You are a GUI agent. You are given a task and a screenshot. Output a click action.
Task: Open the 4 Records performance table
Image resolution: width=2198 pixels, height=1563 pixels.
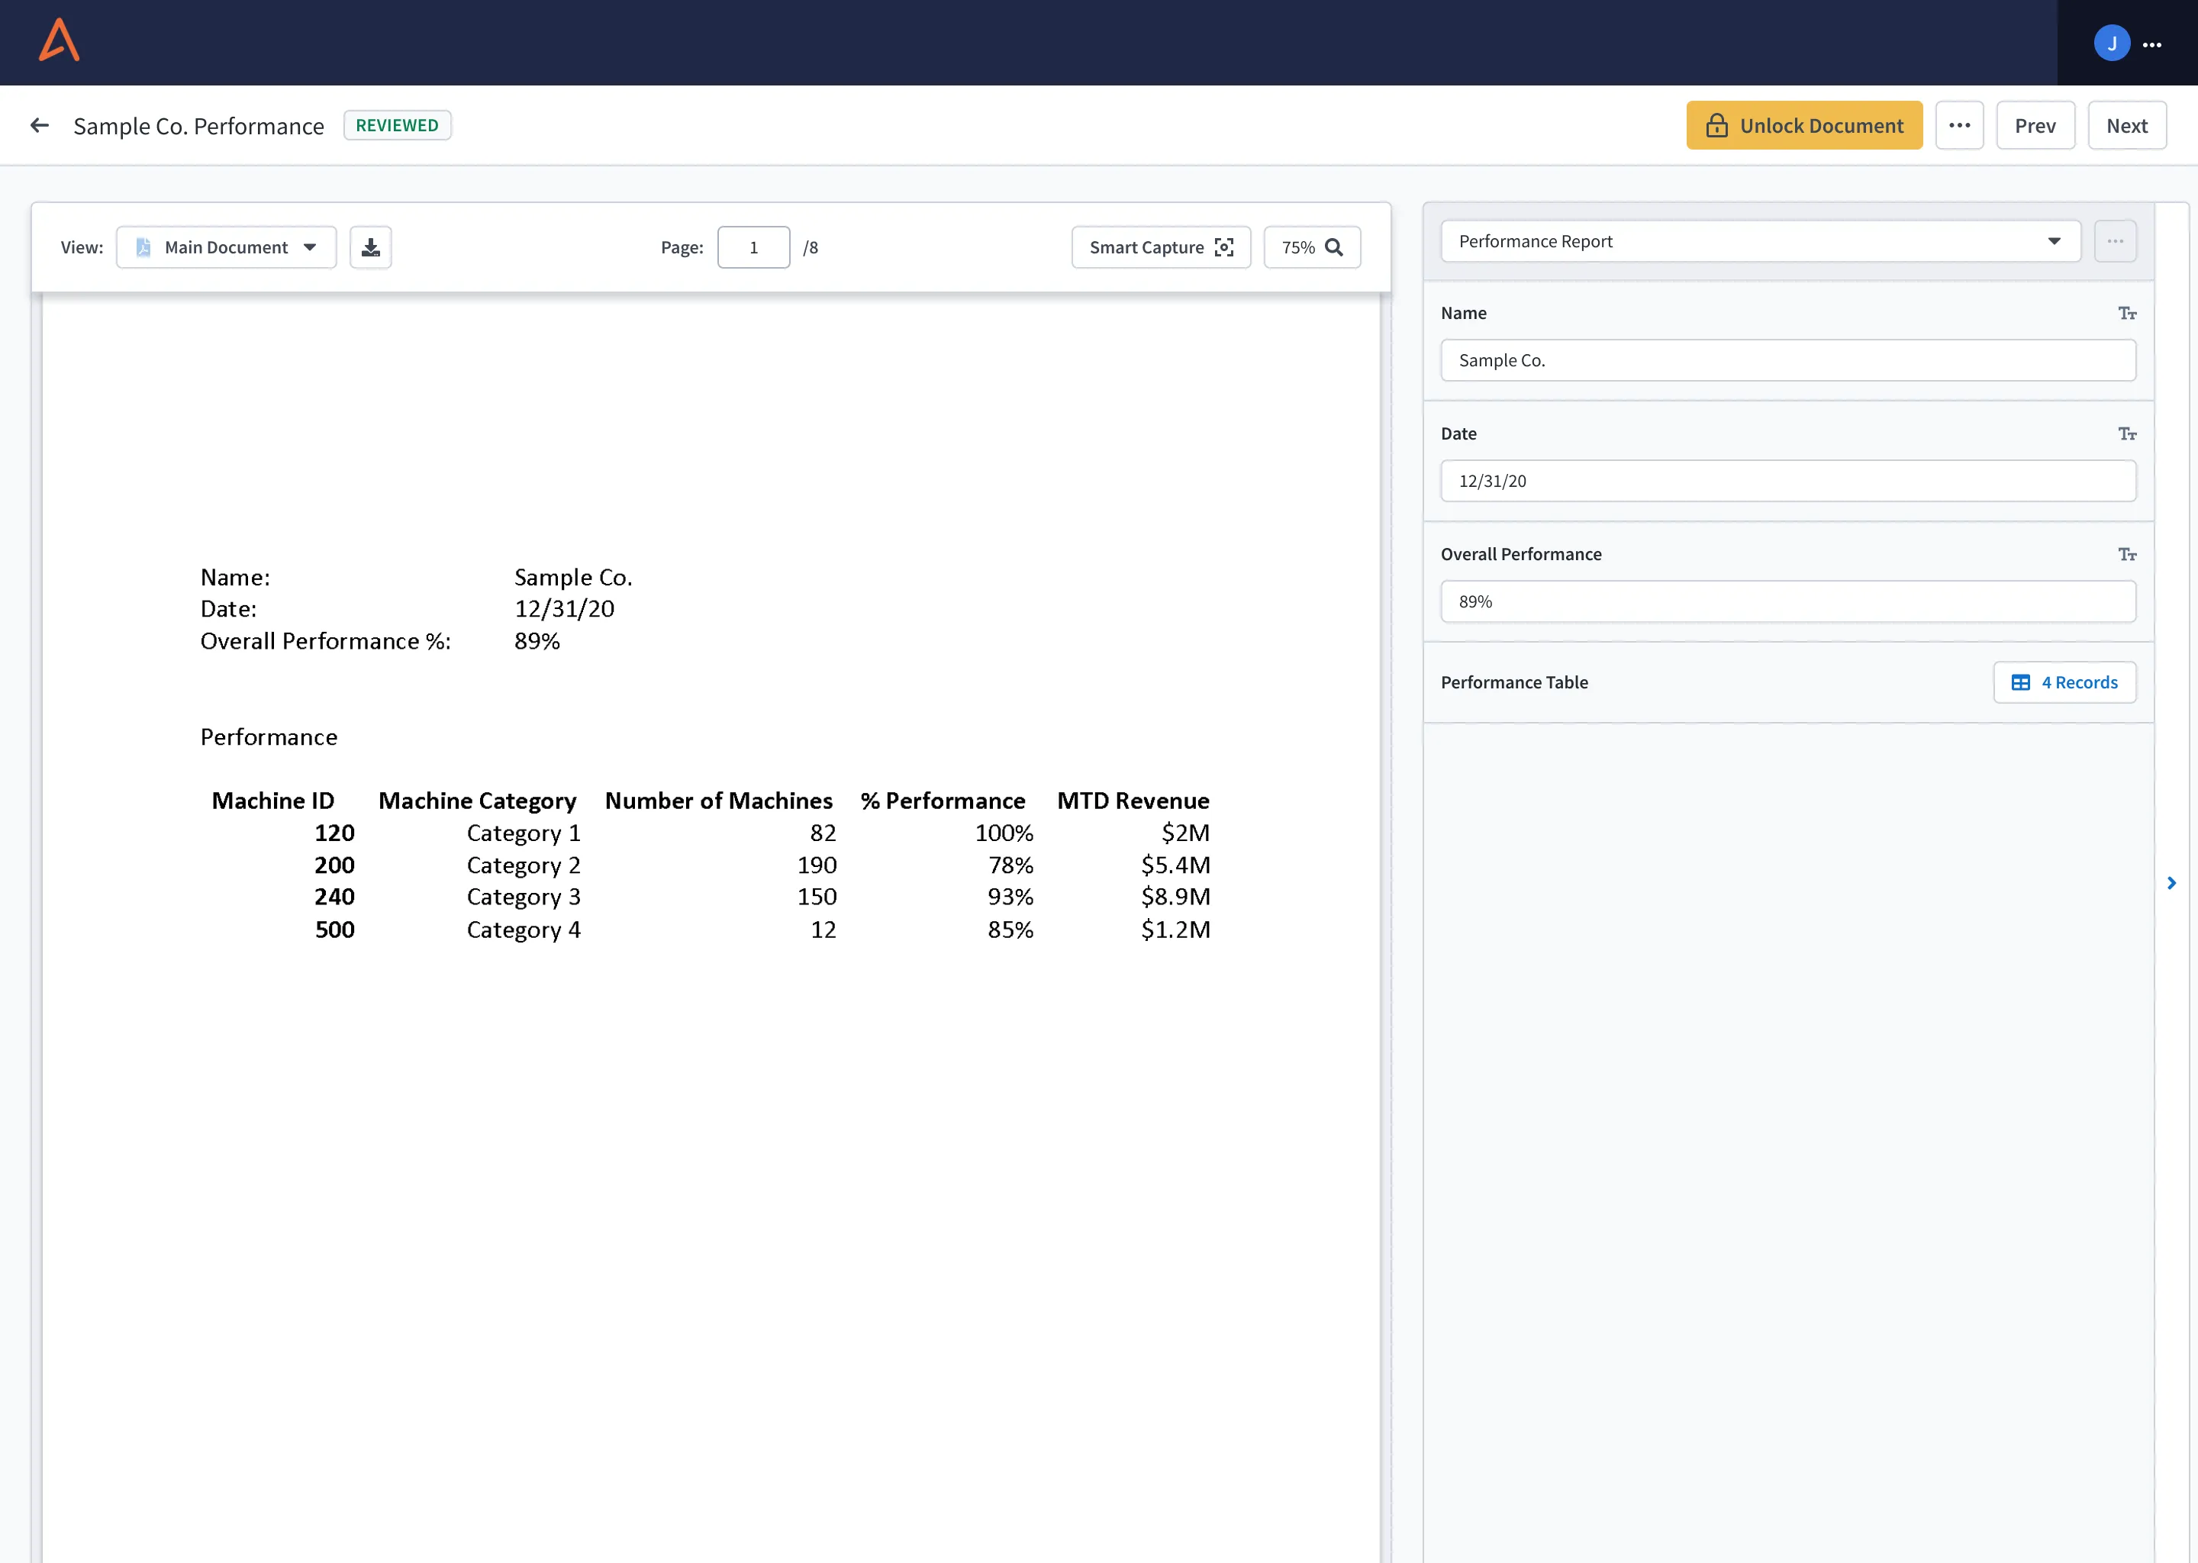coord(2064,682)
